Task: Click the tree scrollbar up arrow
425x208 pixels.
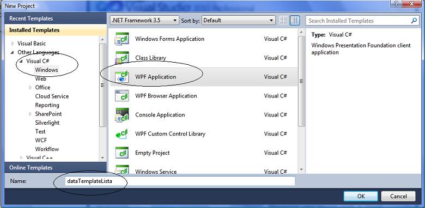Action: 102,40
